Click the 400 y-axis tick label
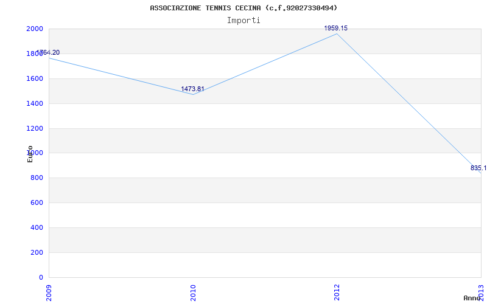 [37, 227]
